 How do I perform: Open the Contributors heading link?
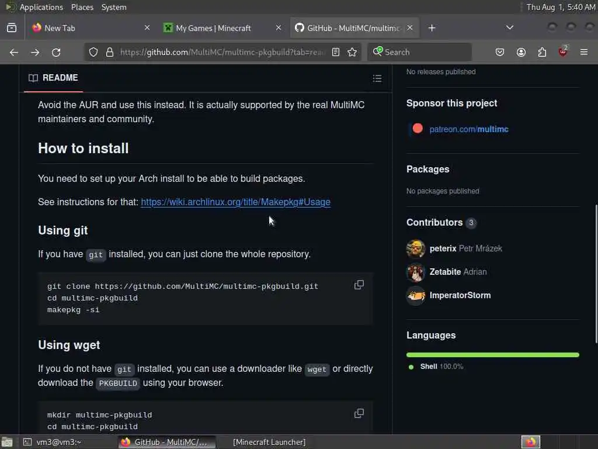pos(434,223)
